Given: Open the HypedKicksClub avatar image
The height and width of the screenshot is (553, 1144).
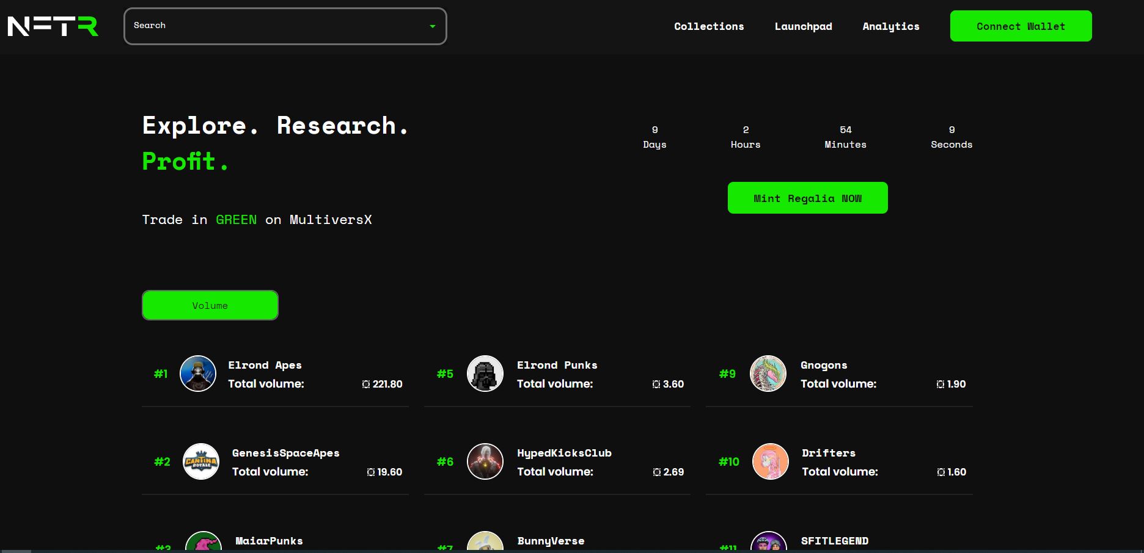Looking at the screenshot, I should pos(485,461).
